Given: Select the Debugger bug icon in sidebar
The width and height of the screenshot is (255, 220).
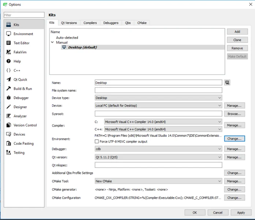Looking at the screenshot, I should point(8,98).
